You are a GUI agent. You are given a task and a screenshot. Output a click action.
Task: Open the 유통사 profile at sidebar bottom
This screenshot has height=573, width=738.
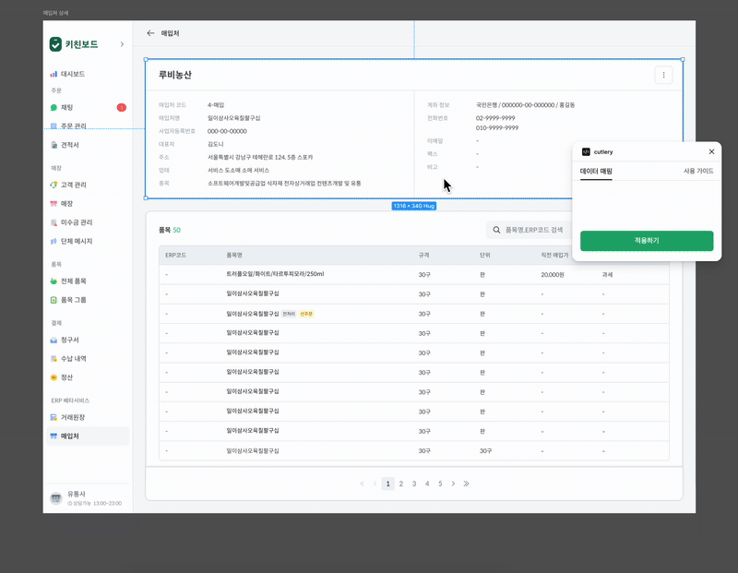88,498
